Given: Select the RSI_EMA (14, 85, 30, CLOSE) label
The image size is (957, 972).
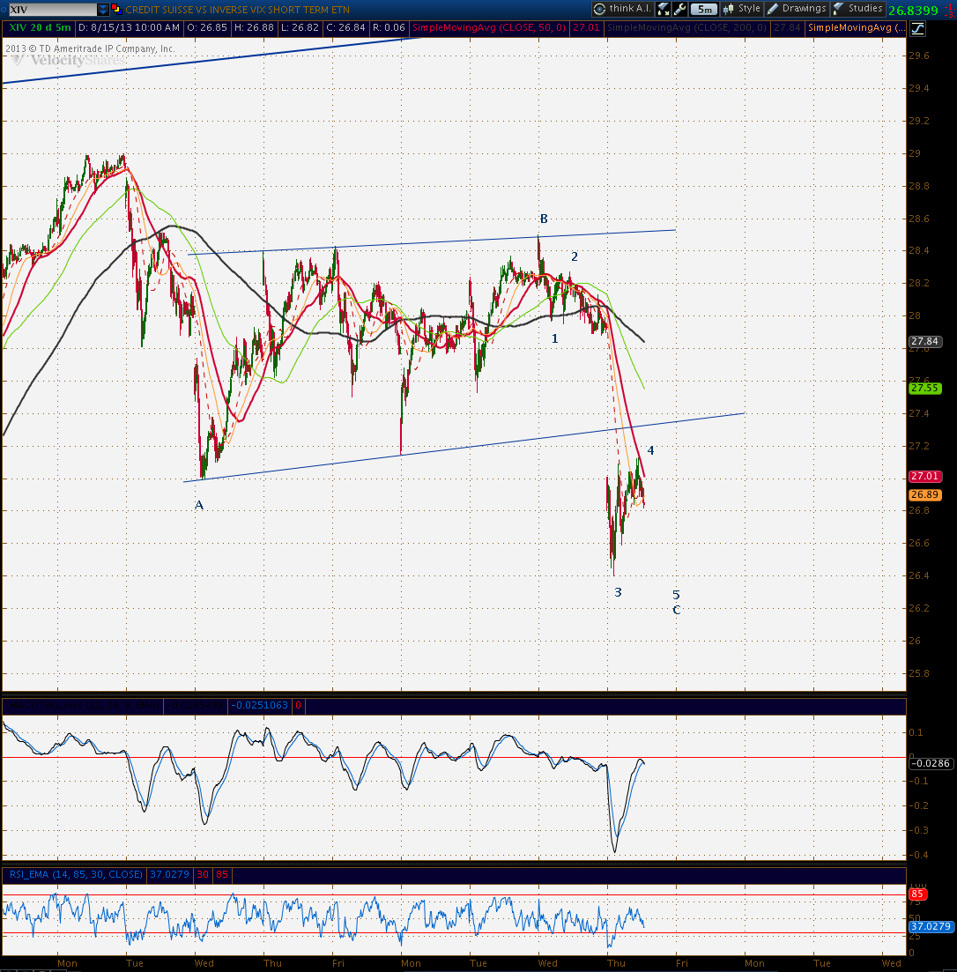Looking at the screenshot, I should (76, 875).
